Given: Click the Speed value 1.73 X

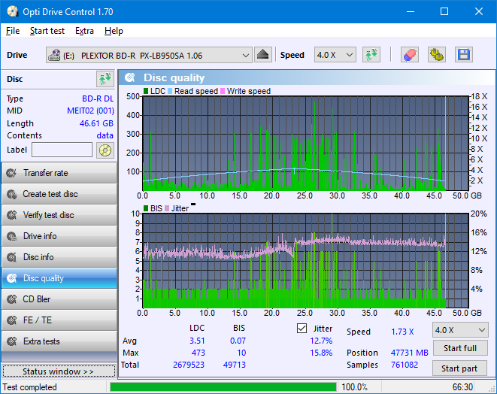Looking at the screenshot, I should pos(402,332).
